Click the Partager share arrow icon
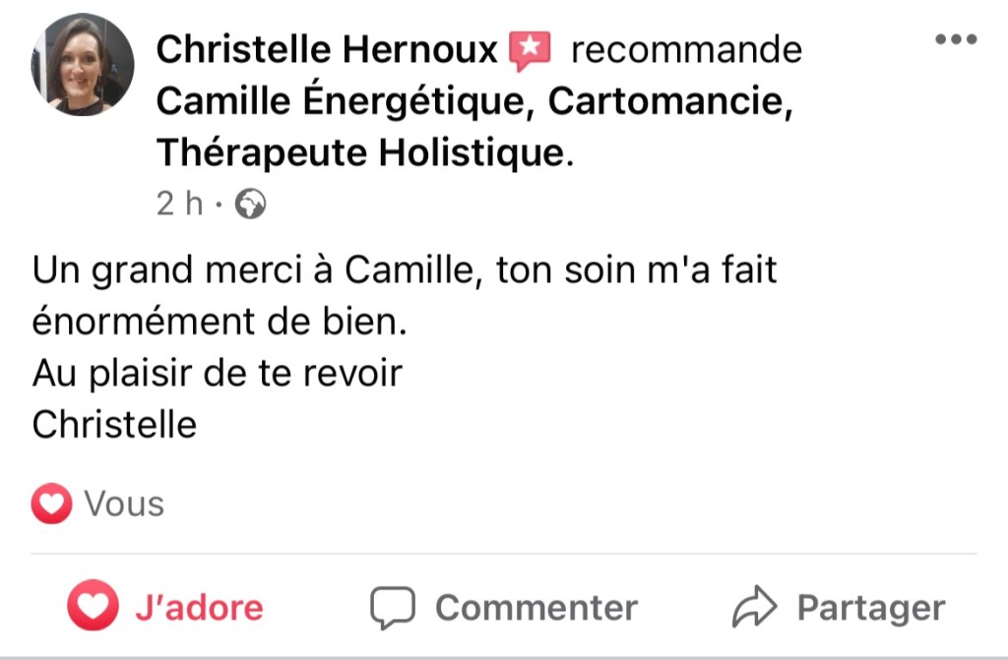The width and height of the screenshot is (1008, 660). coord(755,607)
